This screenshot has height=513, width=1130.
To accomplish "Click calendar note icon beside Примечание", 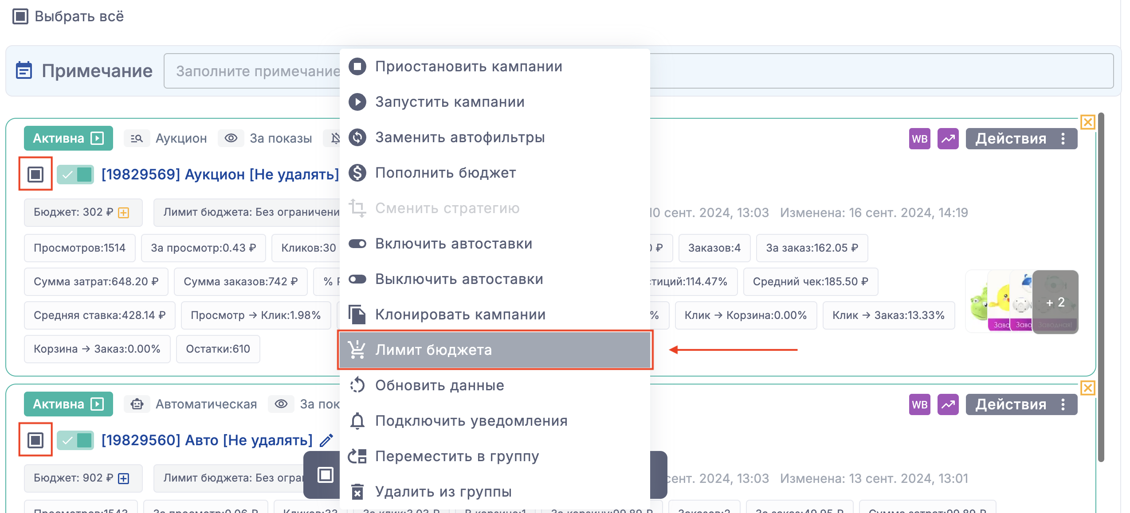I will [x=24, y=70].
